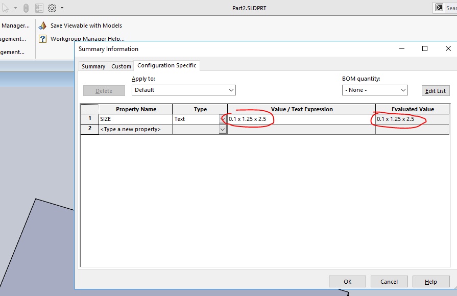Click the OK button
The image size is (457, 296).
(347, 282)
